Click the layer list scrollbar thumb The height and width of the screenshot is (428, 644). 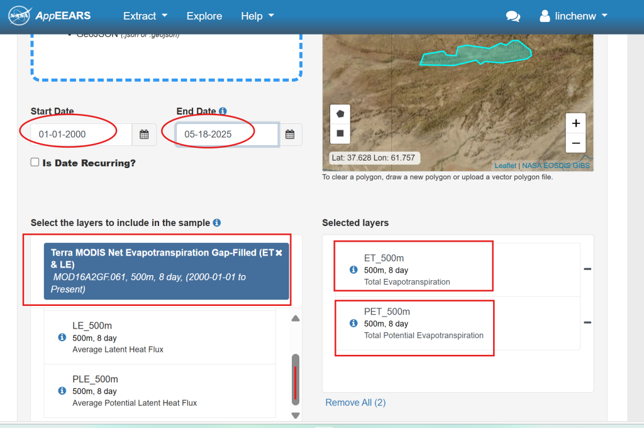click(x=296, y=380)
